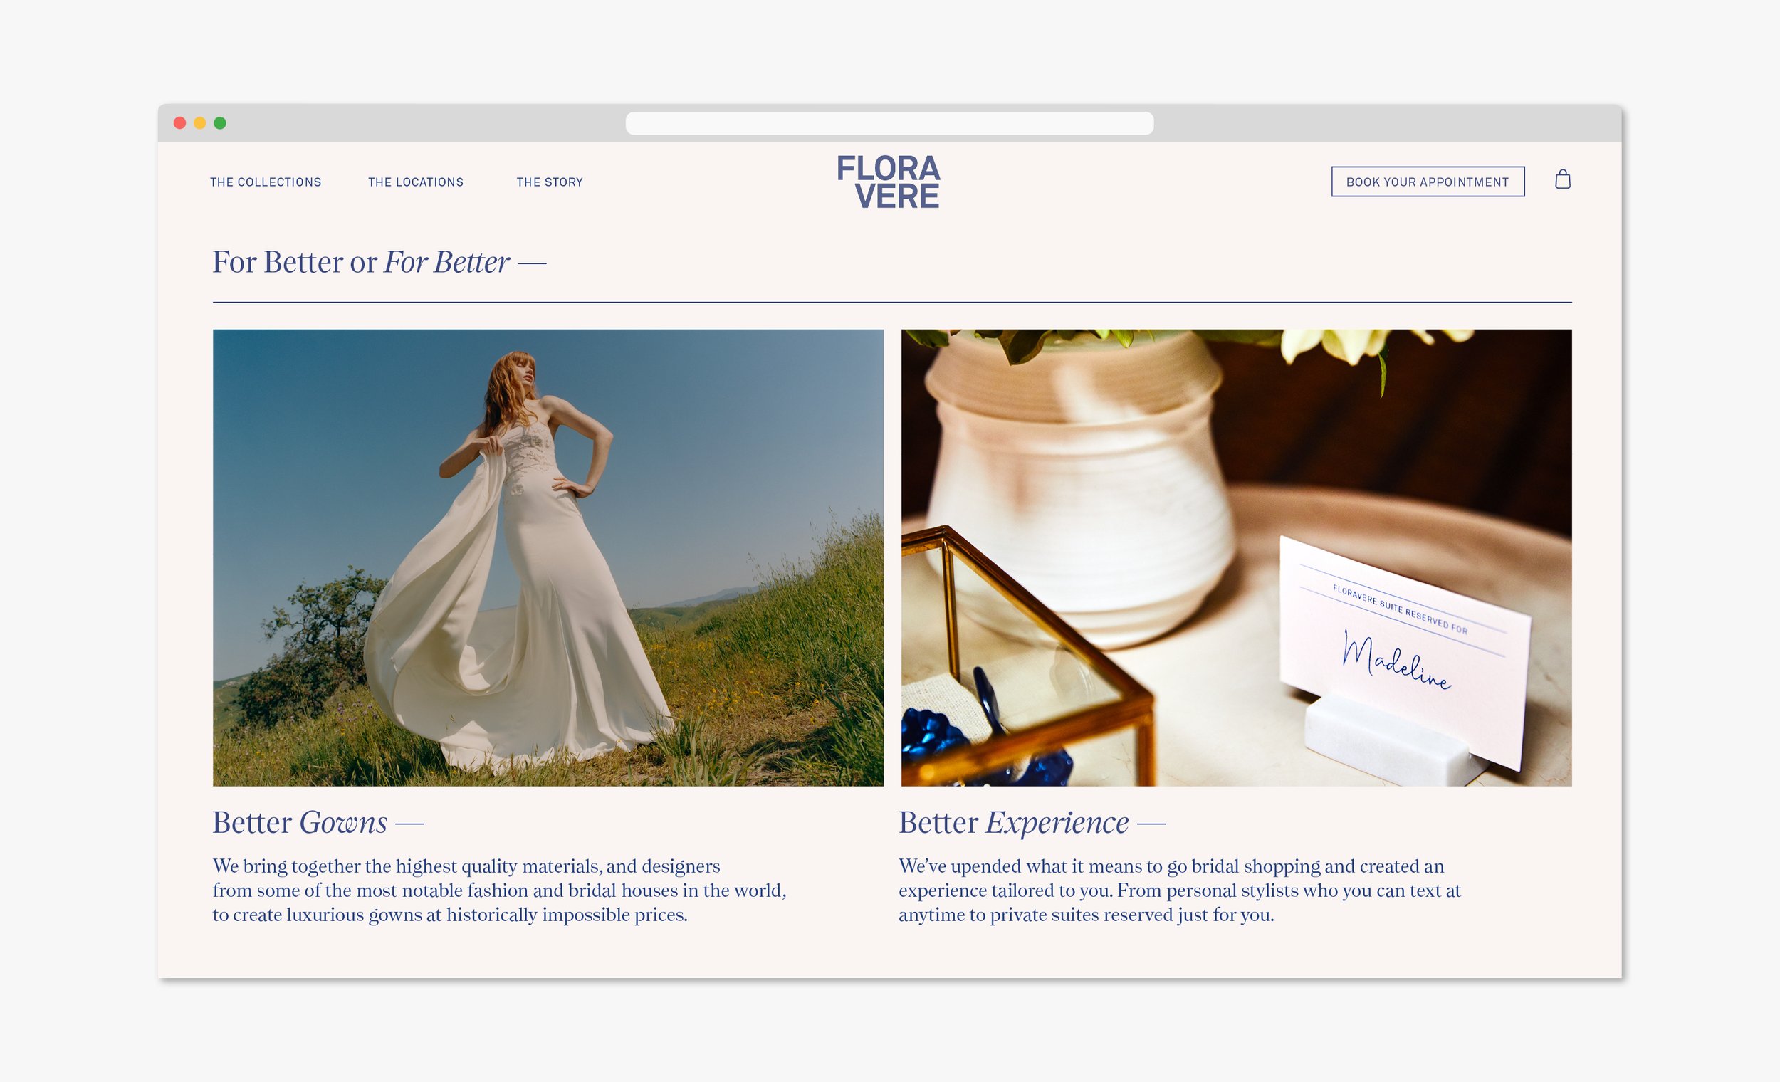Go to The Story page

(549, 182)
